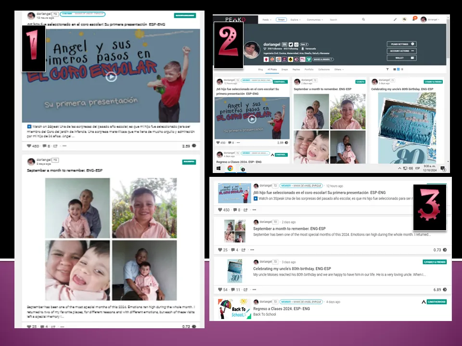This screenshot has height=346, width=462.
Task: Switch to the third (list) layout view icon
Action: click(402, 69)
